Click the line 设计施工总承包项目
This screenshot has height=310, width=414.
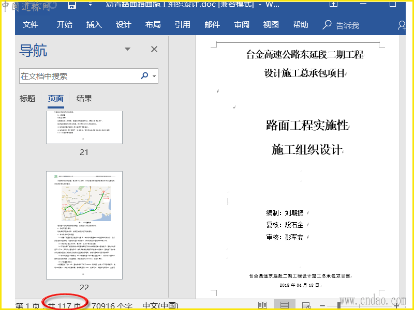coord(304,73)
